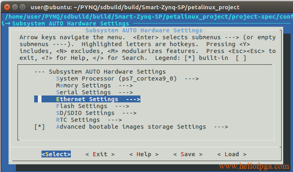The height and width of the screenshot is (172, 293).
Task: Expand arrow beside System Processor entry
Action: (x=192, y=79)
